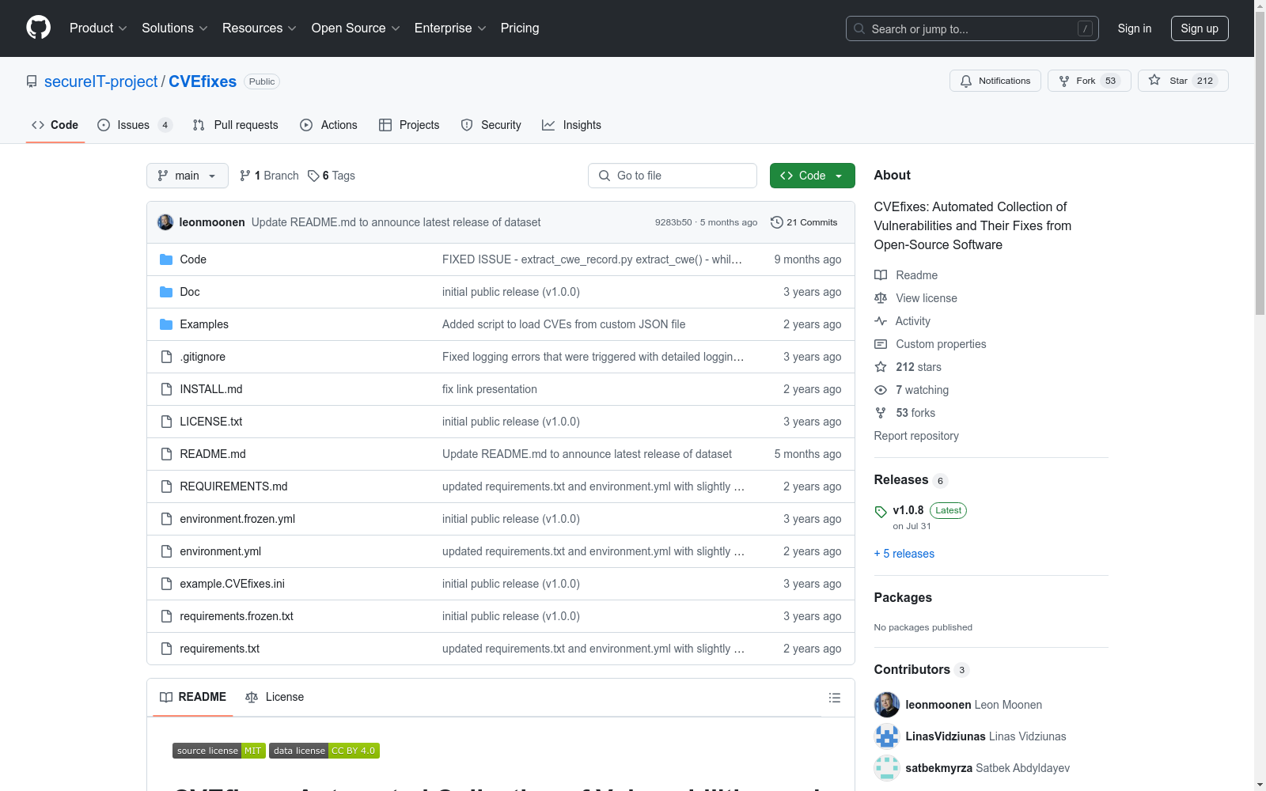Expand the Solutions menu
Viewport: 1266px width, 791px height.
point(174,28)
